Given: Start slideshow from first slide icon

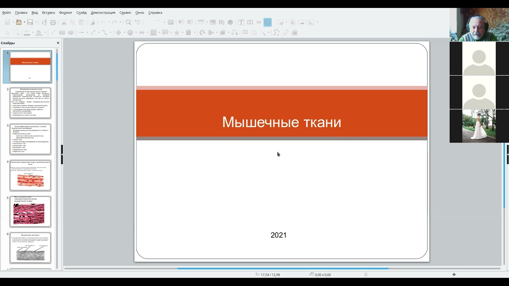Looking at the screenshot, I should 181,22.
